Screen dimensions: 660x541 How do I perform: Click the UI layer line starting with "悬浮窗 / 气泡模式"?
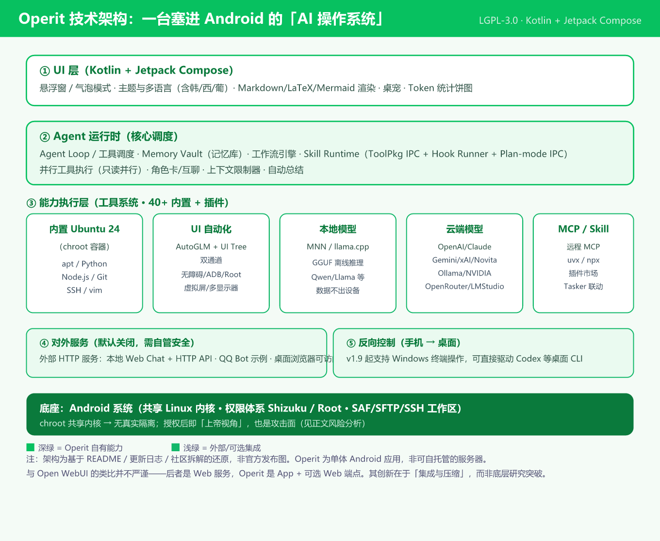point(256,88)
